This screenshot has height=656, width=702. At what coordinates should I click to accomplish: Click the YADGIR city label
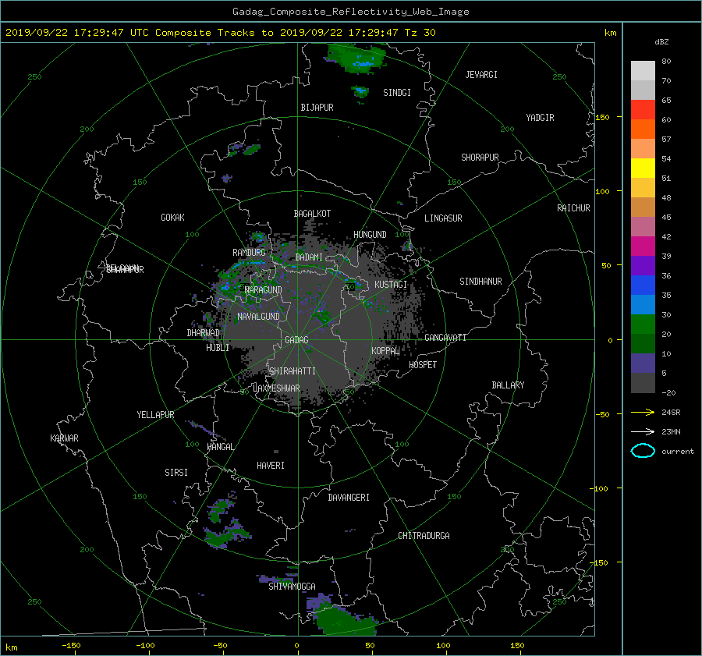pos(540,118)
